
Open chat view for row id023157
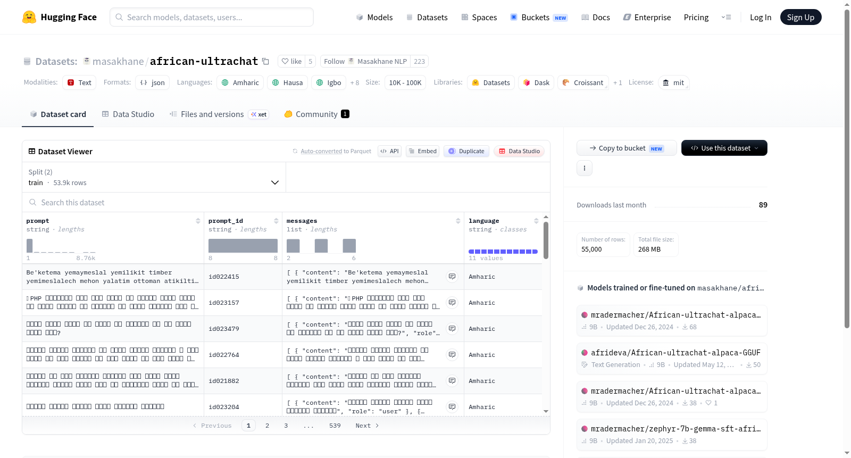[452, 303]
